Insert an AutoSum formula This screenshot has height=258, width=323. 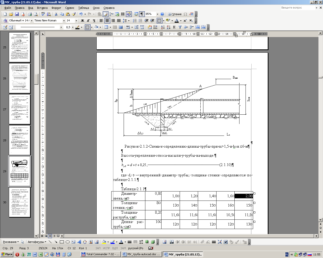point(174,27)
